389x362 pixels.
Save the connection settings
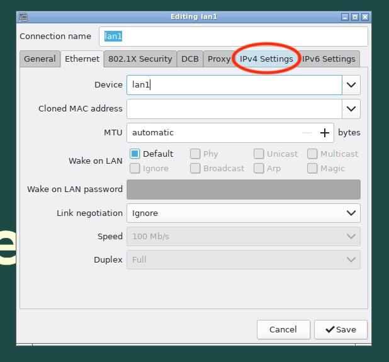point(341,329)
